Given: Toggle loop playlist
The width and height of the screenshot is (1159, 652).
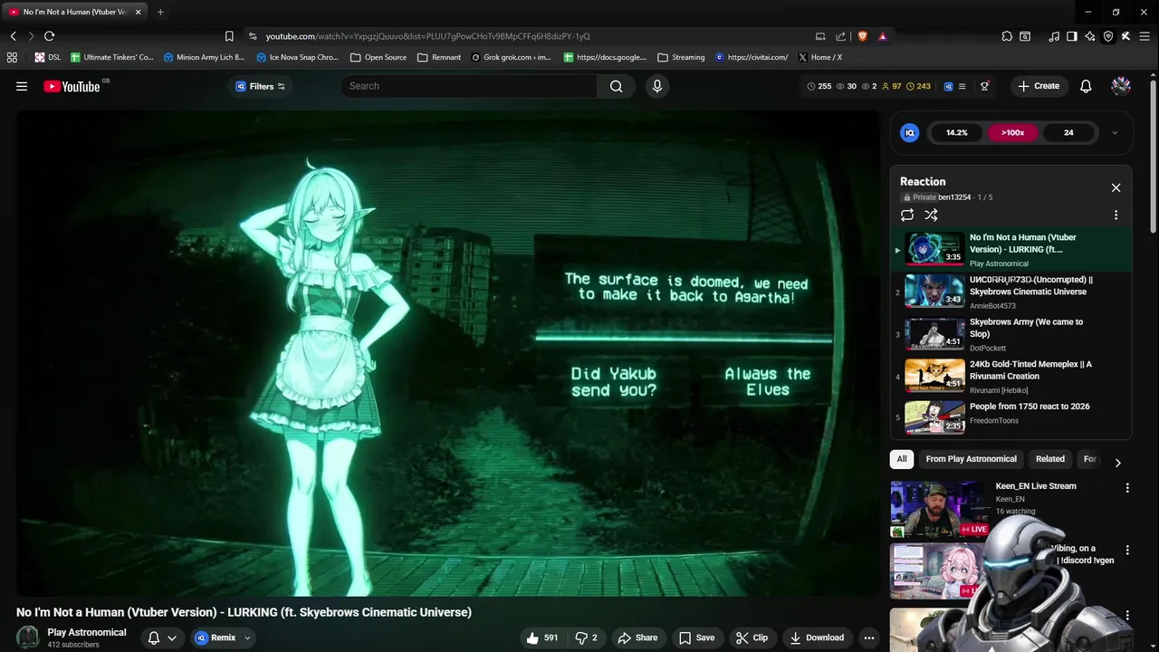Looking at the screenshot, I should tap(906, 215).
